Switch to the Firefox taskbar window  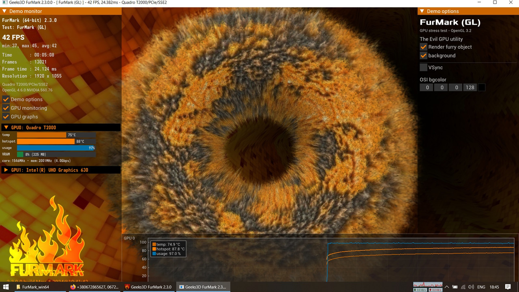(94, 287)
